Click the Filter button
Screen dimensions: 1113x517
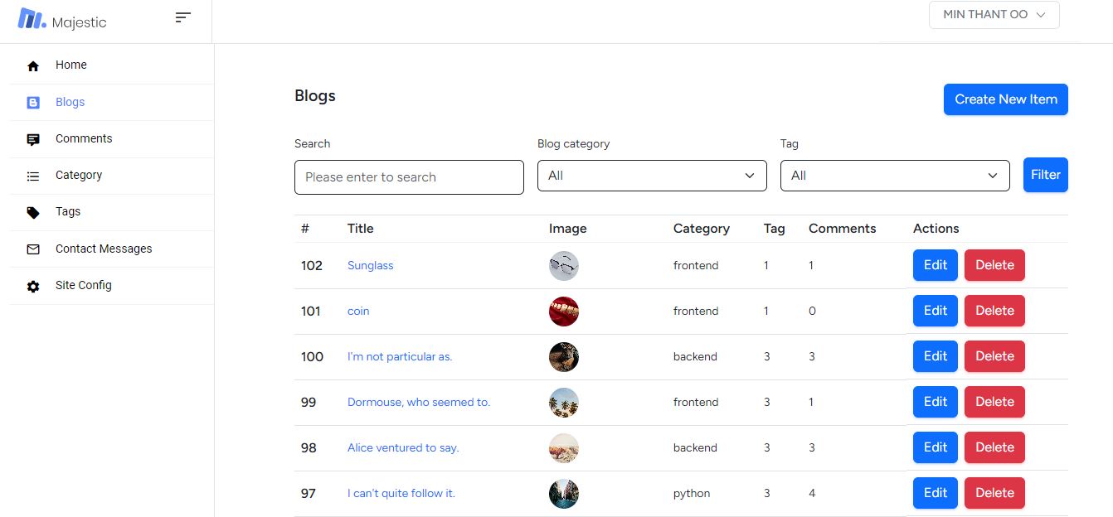1045,175
